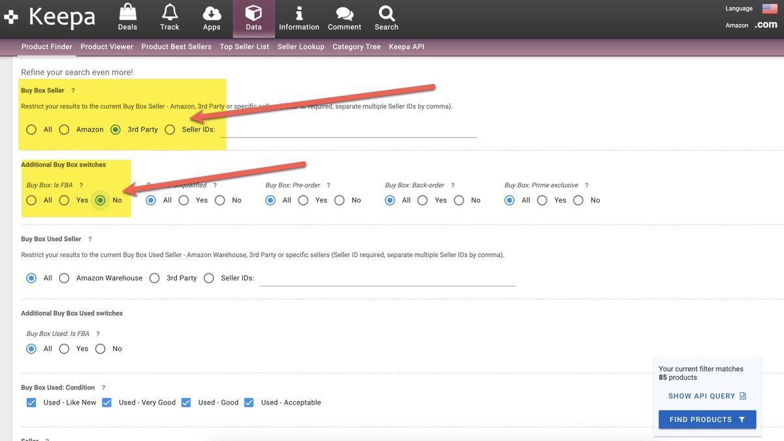Open the Category Tree tab

click(357, 47)
